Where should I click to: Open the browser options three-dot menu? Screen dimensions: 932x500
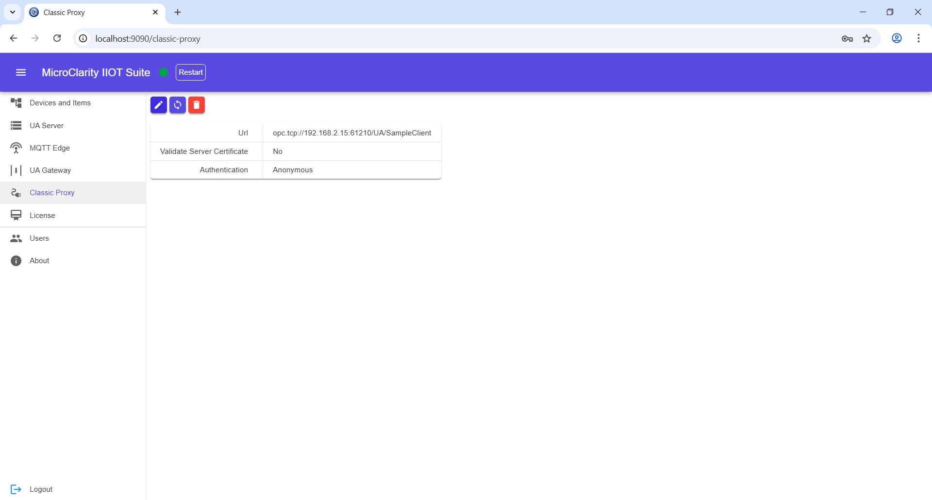click(x=918, y=38)
